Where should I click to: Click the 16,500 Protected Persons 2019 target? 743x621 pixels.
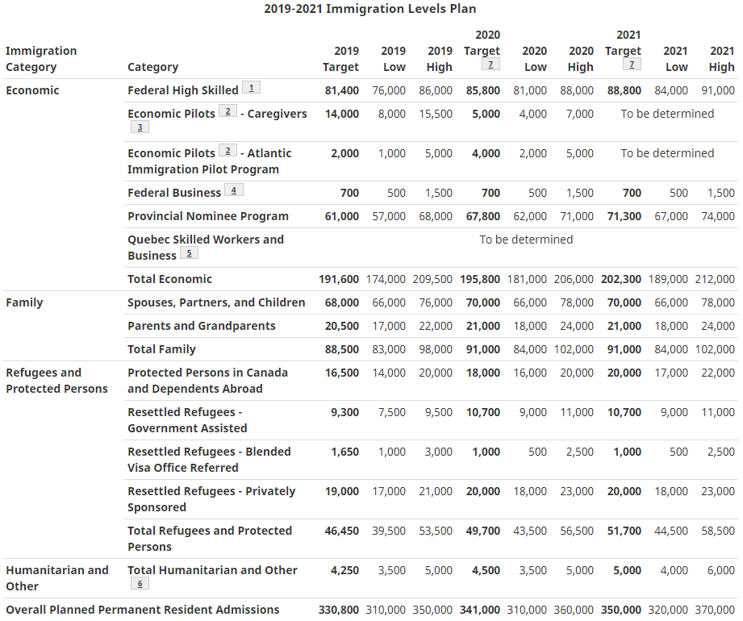coord(341,373)
